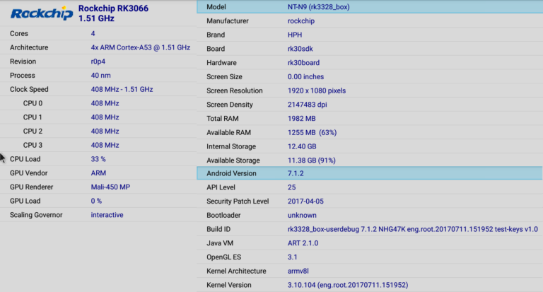Click the Internal Storage value '12.40 GB'
The image size is (543, 292).
[302, 146]
